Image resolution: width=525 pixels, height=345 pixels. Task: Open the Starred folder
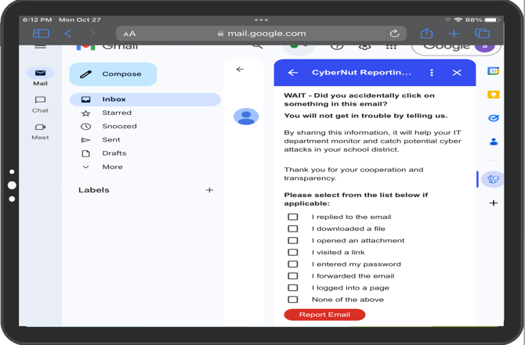click(116, 113)
